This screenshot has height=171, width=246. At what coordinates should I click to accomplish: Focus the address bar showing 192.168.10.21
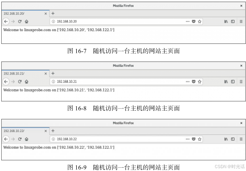tap(126, 82)
